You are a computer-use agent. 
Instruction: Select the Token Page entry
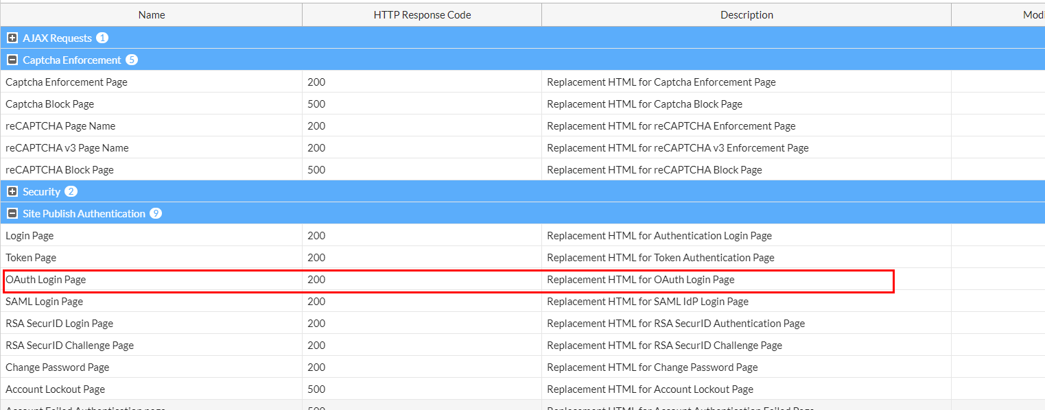point(31,258)
